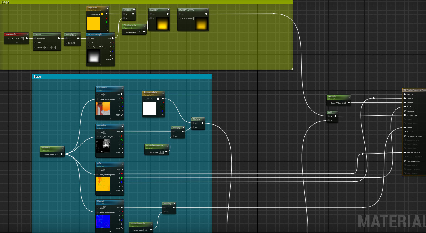Expand the TexCoord[0] node's bottom chevron
Screen dimensions: 426x233
point(16,43)
